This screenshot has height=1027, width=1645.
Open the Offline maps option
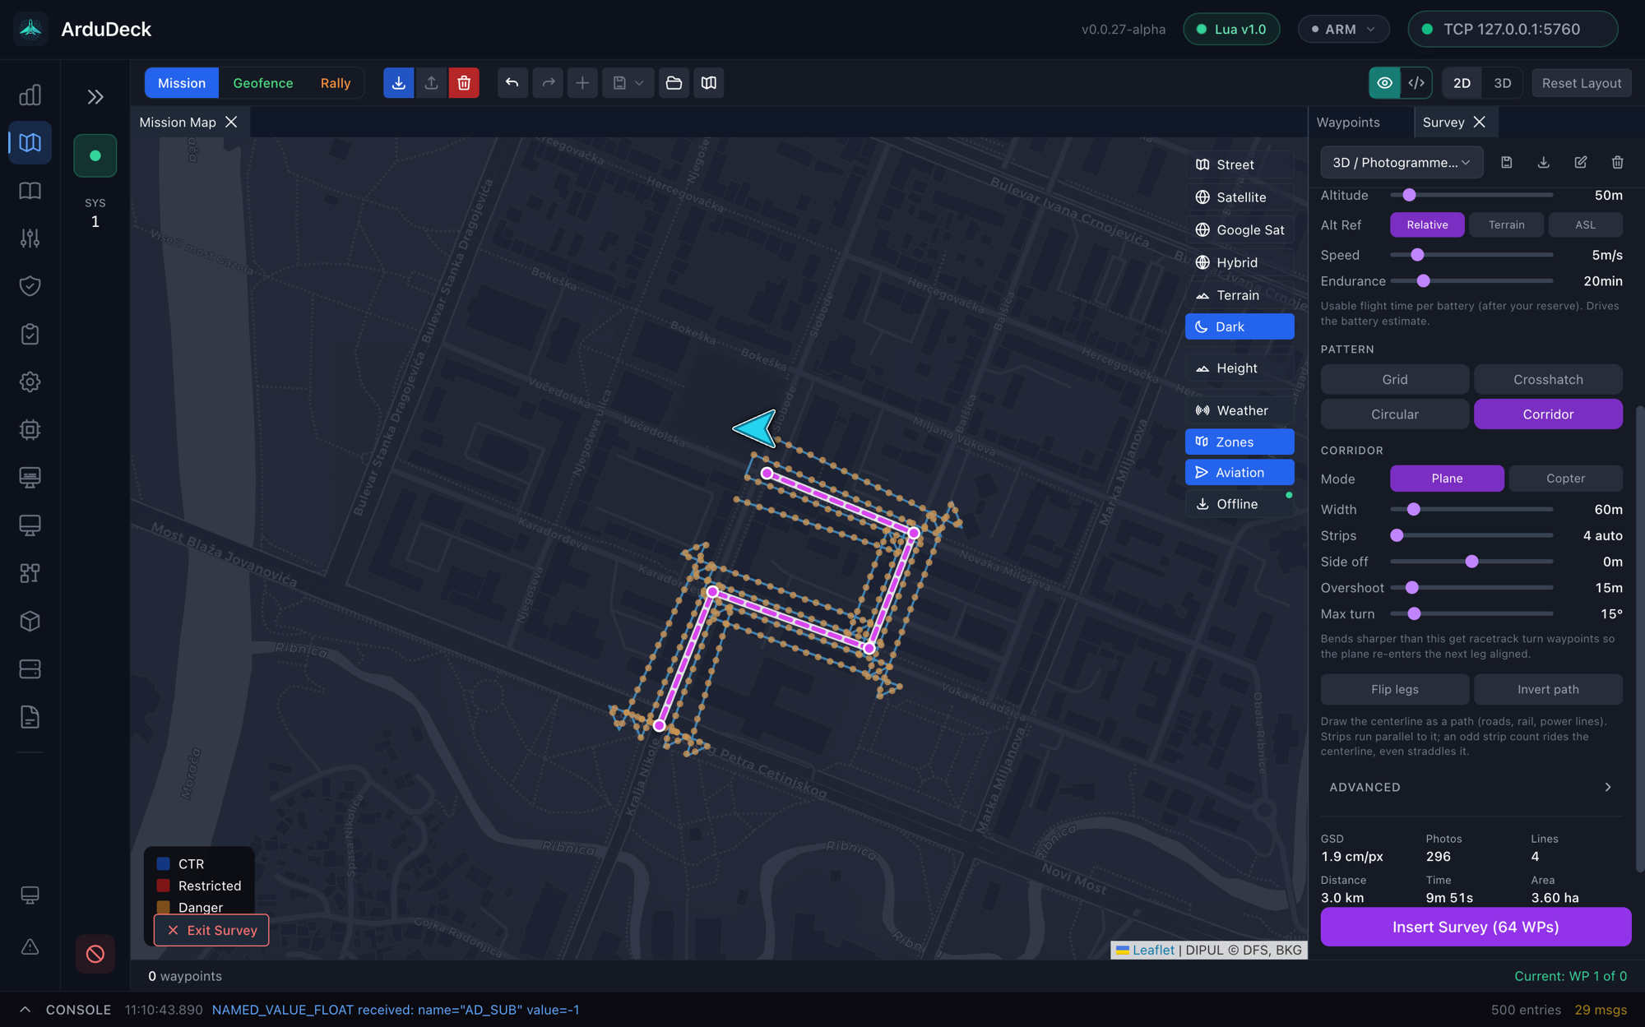[x=1240, y=504]
